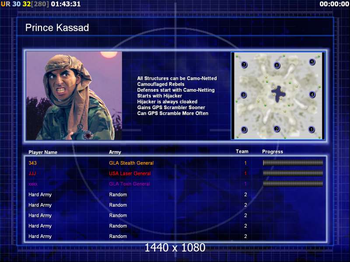Image resolution: width=350 pixels, height=262 pixels.
Task: Click team number 2 of last Hard Army
Action: coord(245,236)
